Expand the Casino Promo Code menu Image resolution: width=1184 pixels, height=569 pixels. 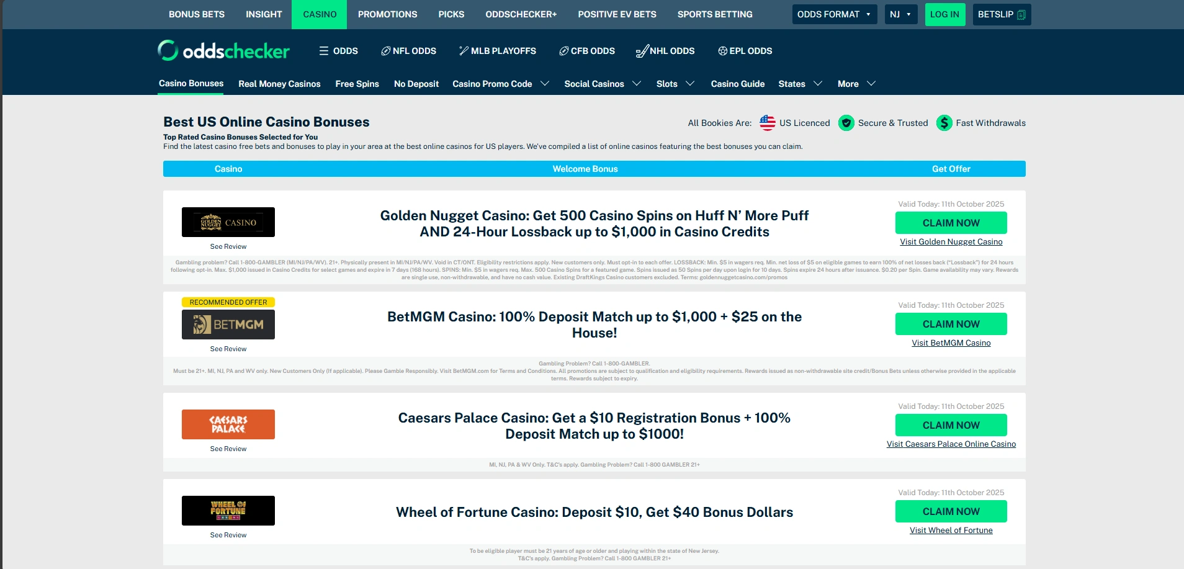(545, 84)
